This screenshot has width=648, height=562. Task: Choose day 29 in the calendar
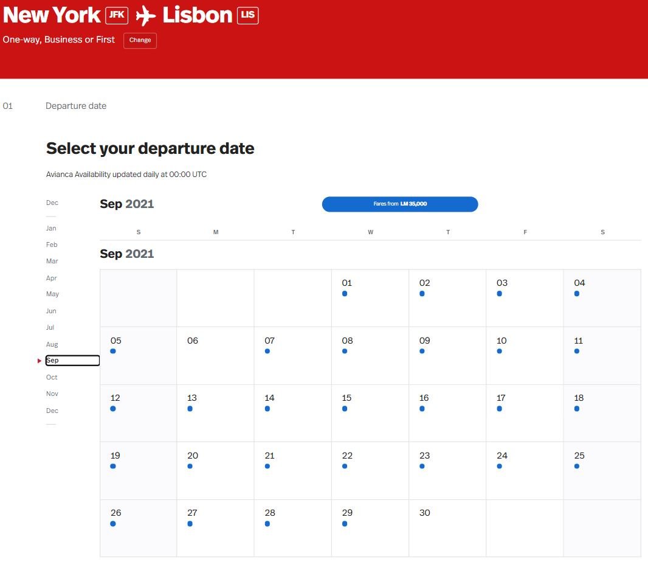[x=370, y=529]
